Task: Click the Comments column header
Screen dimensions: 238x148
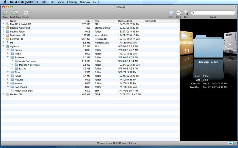Action: pos(161,21)
